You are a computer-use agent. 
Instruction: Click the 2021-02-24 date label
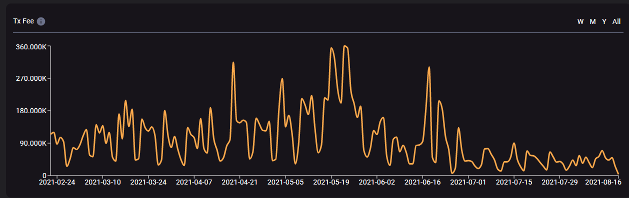coord(57,183)
